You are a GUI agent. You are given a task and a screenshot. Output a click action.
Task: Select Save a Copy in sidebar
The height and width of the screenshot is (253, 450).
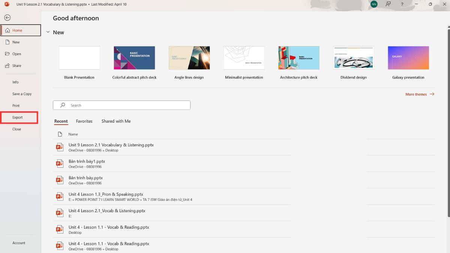pos(22,94)
